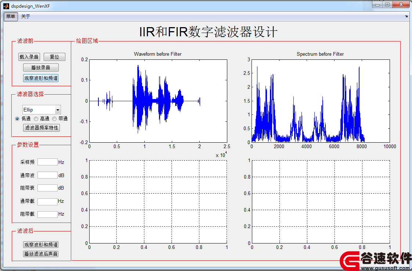Select the 带通 radio button
Viewport: 412px width, 271px height.
click(x=54, y=118)
